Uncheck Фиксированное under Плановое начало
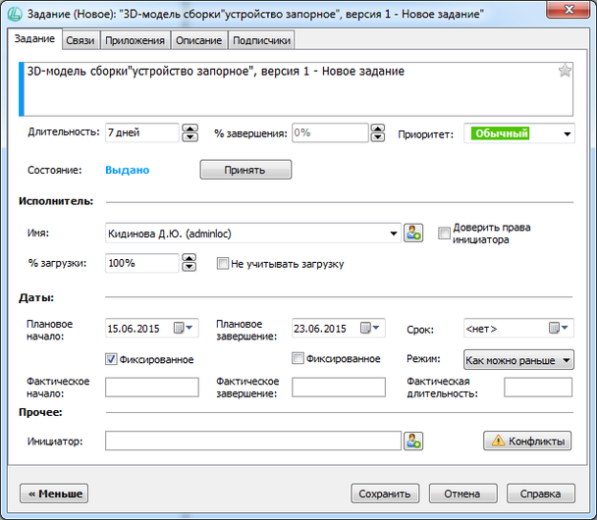 click(x=111, y=359)
